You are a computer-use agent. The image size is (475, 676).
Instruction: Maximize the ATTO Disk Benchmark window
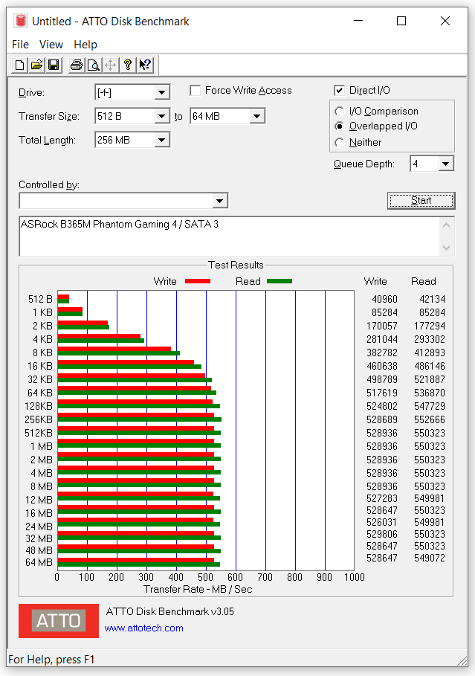[x=401, y=21]
